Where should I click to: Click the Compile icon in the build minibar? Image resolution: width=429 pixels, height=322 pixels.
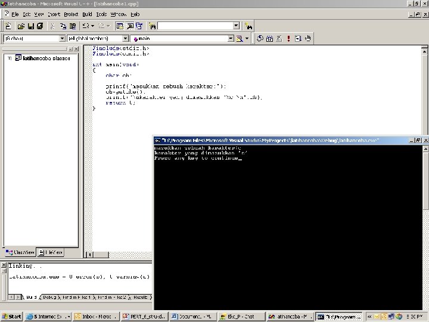click(260, 38)
